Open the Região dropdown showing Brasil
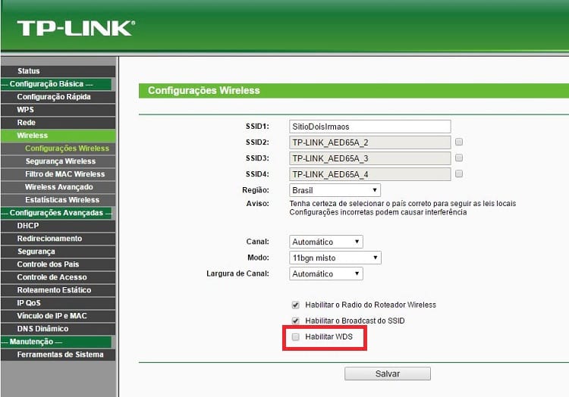569x397 pixels. point(335,190)
